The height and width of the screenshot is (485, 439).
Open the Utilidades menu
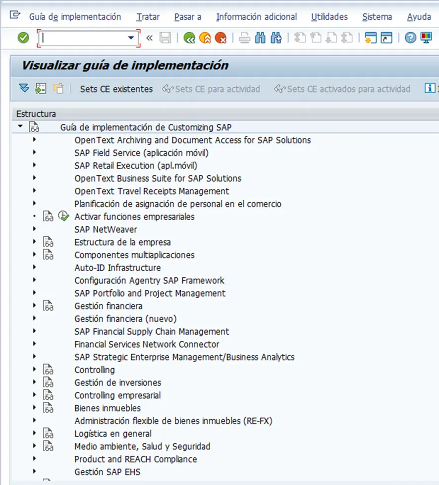pos(329,17)
